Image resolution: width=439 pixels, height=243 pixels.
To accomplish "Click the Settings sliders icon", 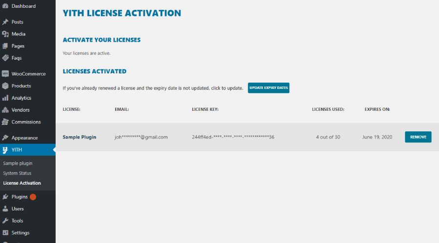I will 5,233.
